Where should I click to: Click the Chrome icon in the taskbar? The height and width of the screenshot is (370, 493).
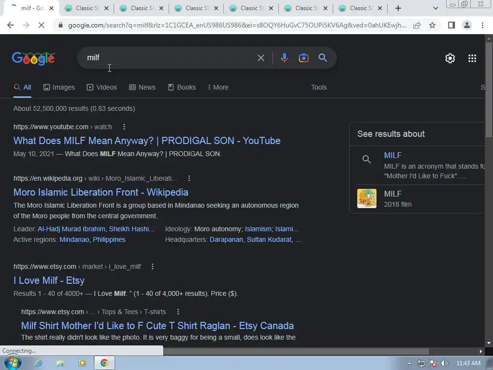pyautogui.click(x=104, y=363)
